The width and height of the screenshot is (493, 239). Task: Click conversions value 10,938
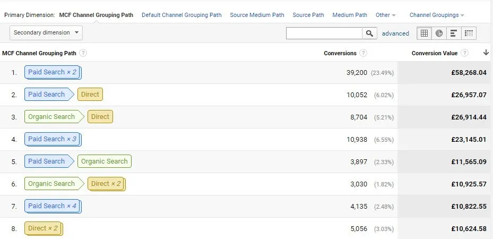357,140
